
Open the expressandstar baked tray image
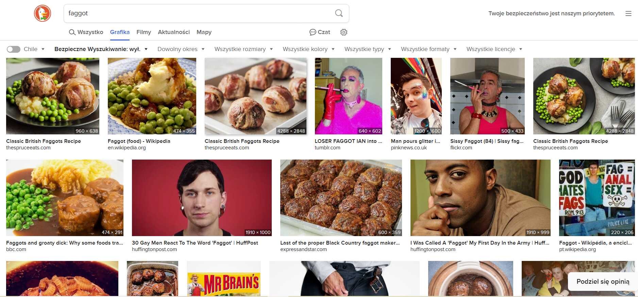(x=341, y=198)
